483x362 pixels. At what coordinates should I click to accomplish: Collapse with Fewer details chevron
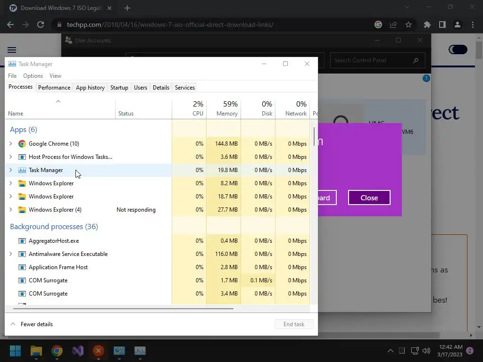[x=13, y=324]
